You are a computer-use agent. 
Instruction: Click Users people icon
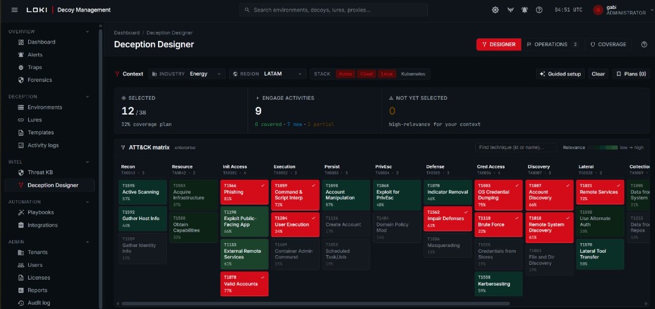21,265
